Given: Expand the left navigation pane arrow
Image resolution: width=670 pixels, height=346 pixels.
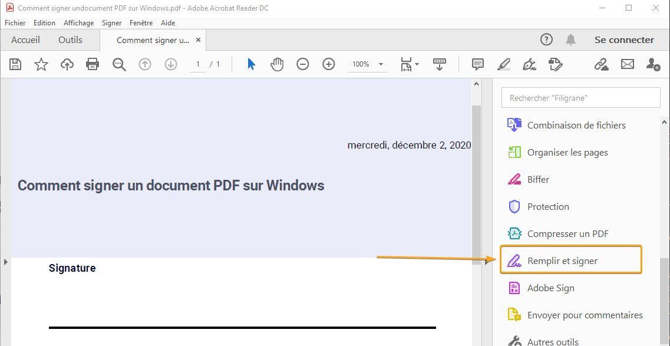Looking at the screenshot, I should tap(5, 262).
